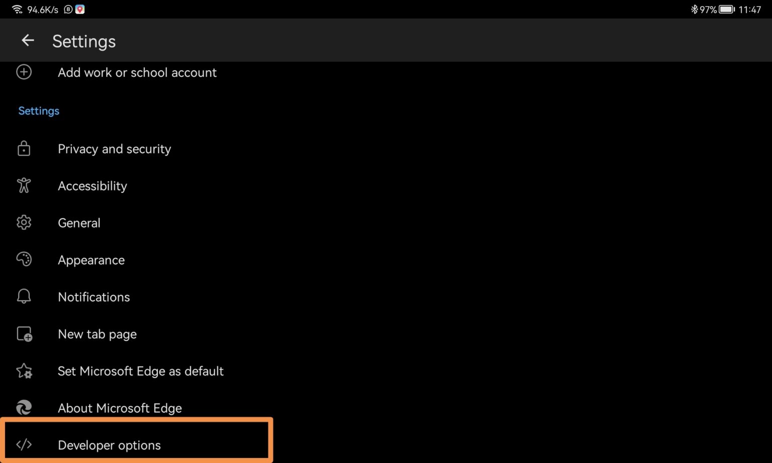Click the Microsoft Edge logo icon
Screen dimensions: 772x463
(24, 408)
